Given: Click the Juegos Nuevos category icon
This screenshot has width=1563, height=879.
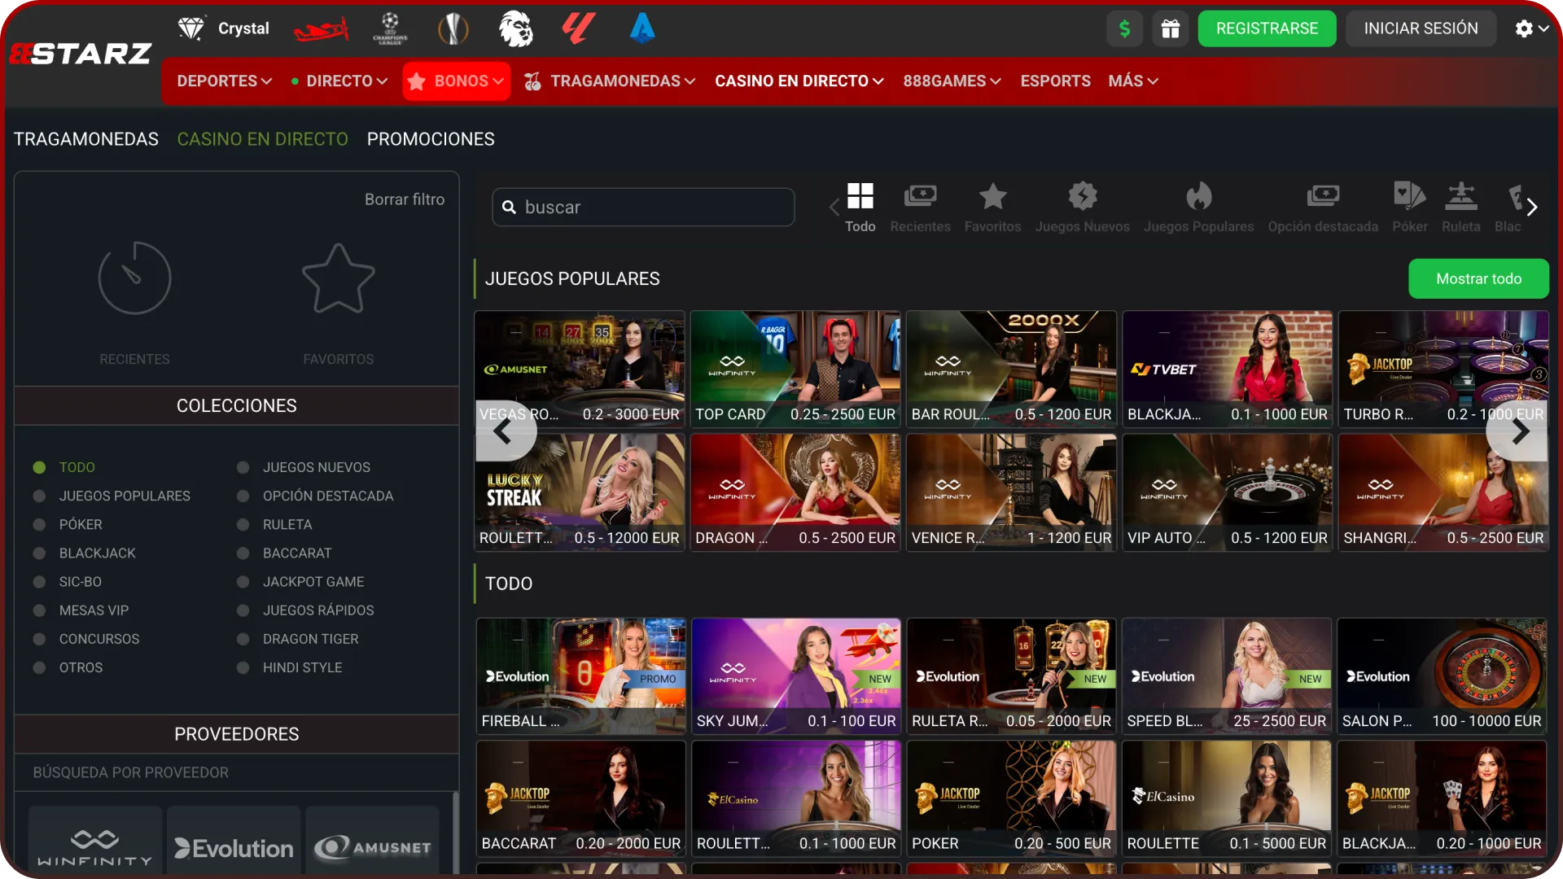Looking at the screenshot, I should (1082, 198).
